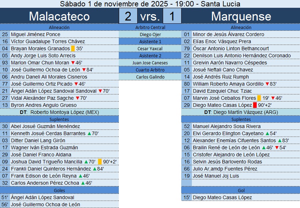The width and height of the screenshot is (300, 208).
Task: Click coach Roberto Montoya López row
Action: point(59,112)
